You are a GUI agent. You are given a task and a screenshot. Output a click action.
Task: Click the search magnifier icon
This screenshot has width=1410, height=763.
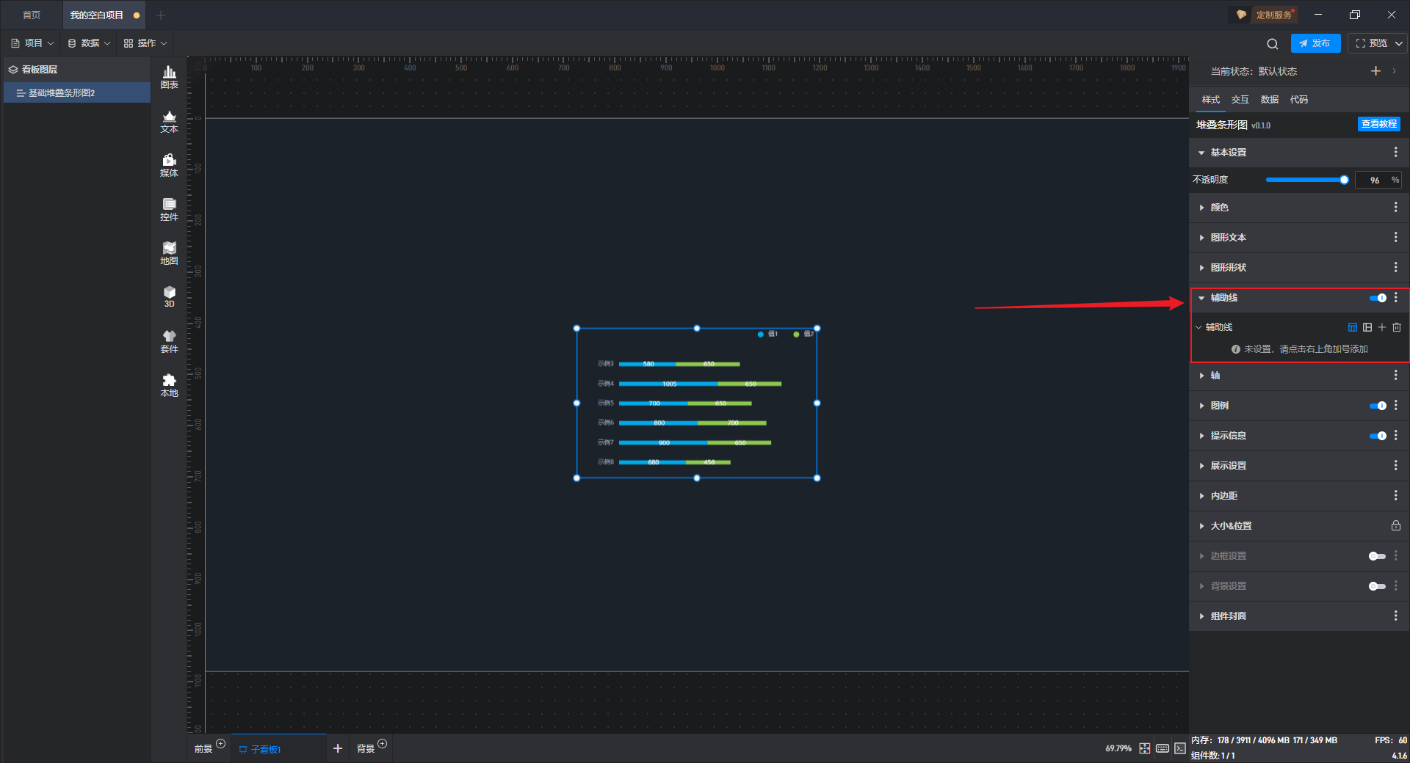click(1273, 43)
